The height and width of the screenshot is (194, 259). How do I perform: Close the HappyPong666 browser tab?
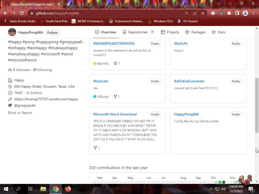point(59,4)
